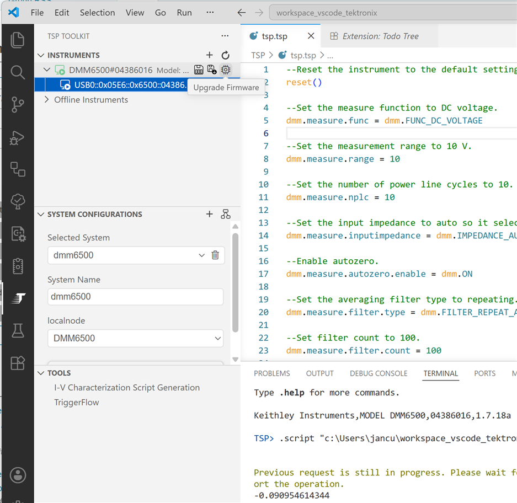Switch to the PORTS panel tab
This screenshot has height=503, width=517.
click(484, 373)
